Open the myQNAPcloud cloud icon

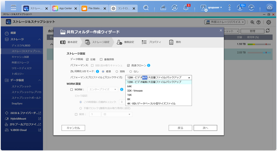click(x=269, y=8)
